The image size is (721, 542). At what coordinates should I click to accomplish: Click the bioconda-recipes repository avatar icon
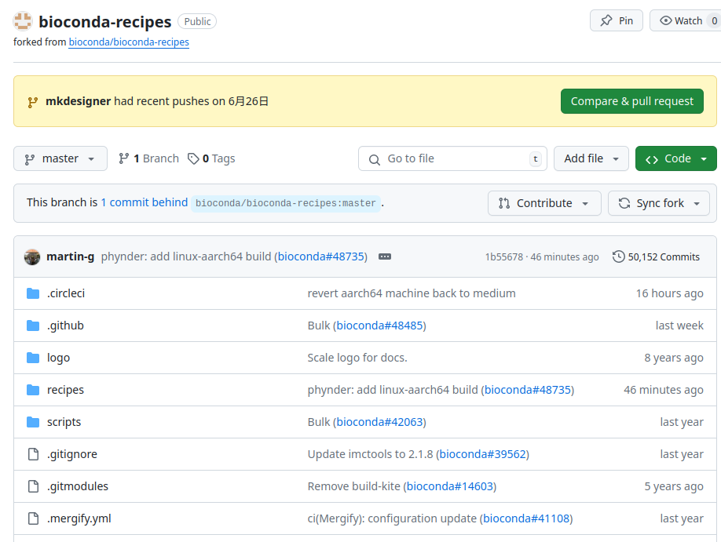click(24, 21)
